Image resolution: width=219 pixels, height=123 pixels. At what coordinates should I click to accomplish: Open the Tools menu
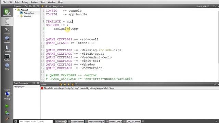43,2
